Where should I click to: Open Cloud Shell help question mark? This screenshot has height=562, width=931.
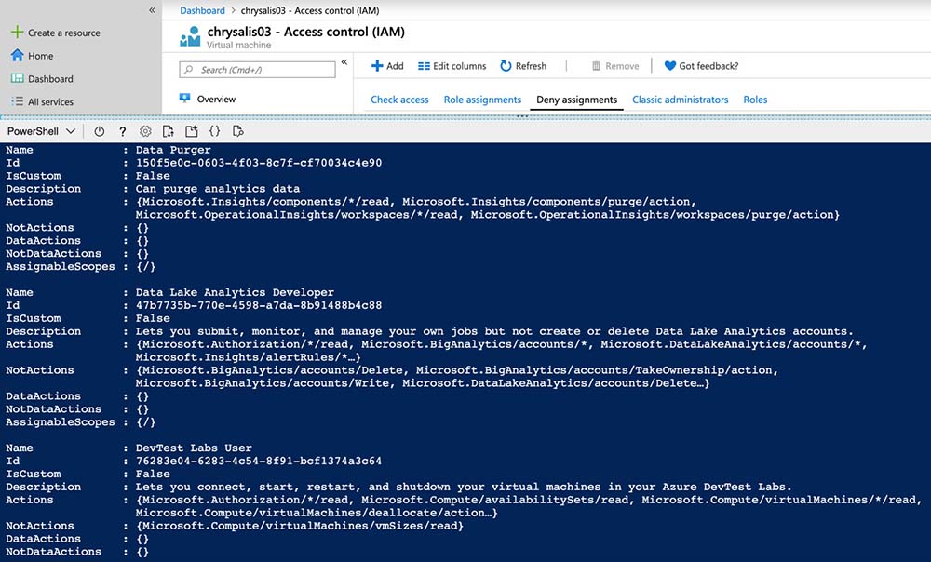(122, 131)
